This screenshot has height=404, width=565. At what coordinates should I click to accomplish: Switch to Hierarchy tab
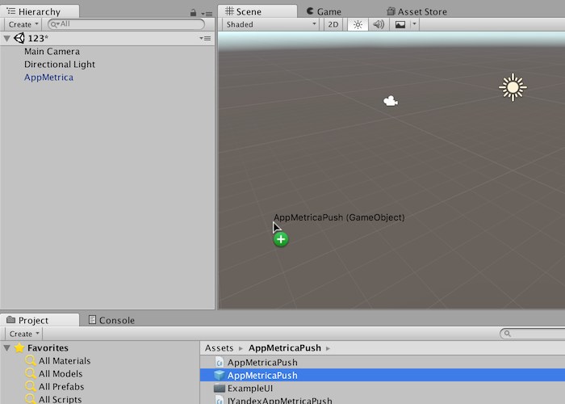tap(39, 11)
